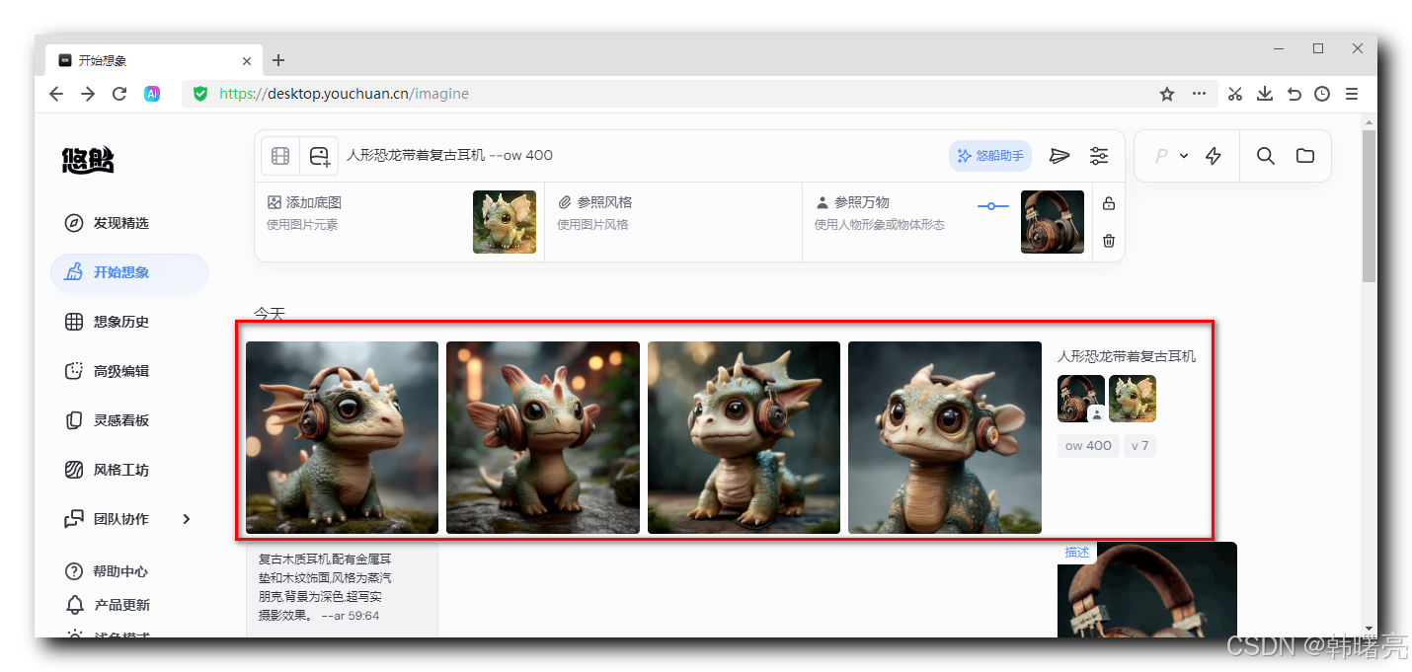
Task: Open the P mode dropdown
Action: click(x=1171, y=156)
